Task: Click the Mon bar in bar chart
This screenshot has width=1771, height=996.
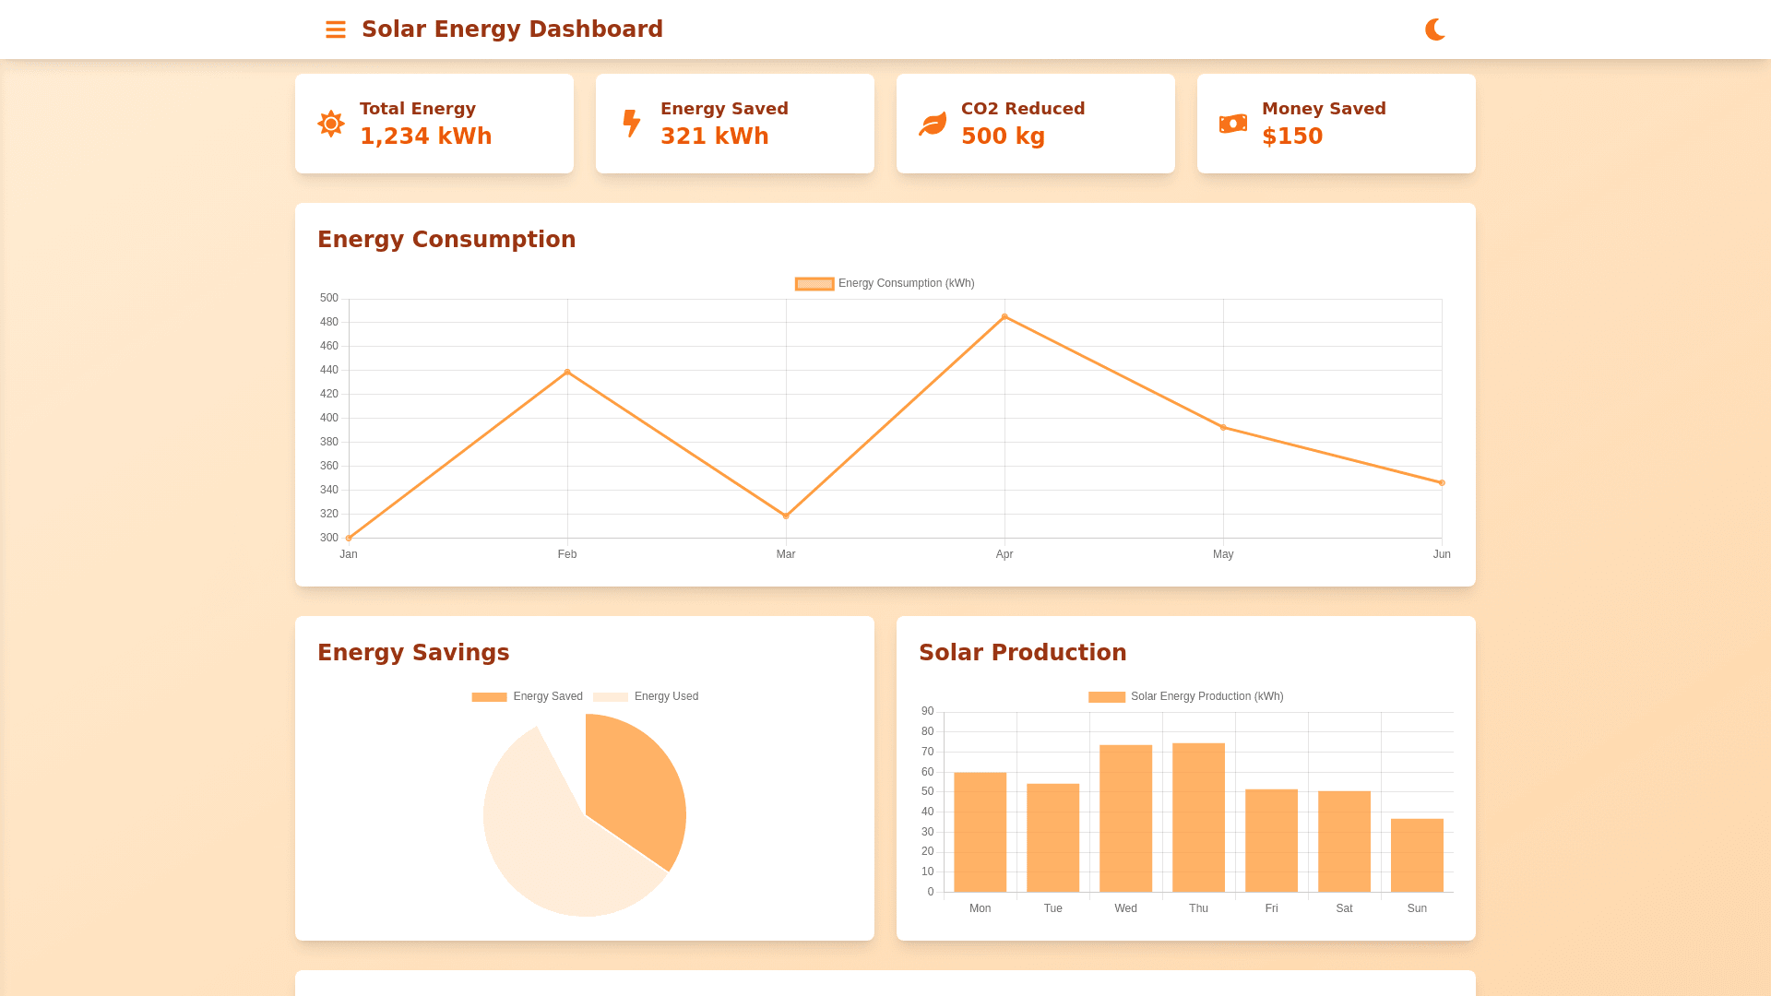Action: (x=980, y=832)
